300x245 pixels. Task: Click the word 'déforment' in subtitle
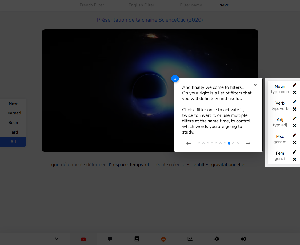72,165
